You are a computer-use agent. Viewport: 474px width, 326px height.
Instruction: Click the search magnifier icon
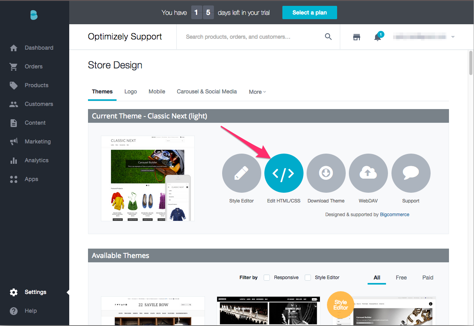[329, 37]
